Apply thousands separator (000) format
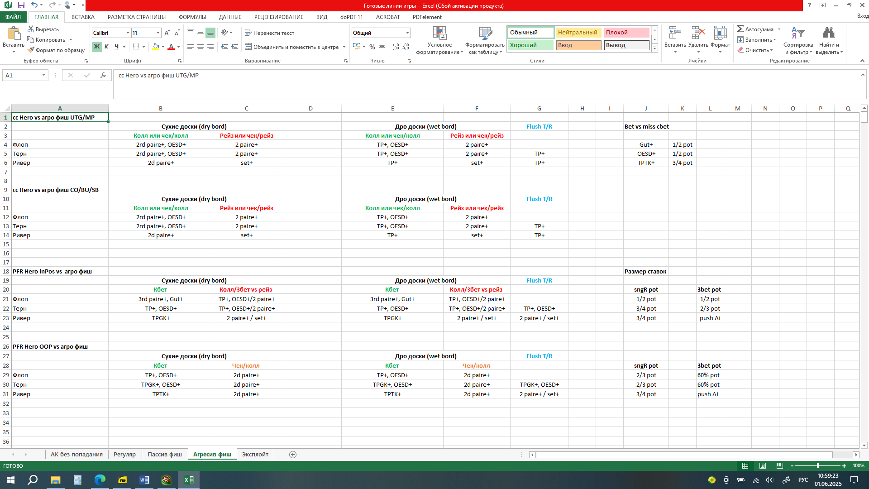 coord(382,47)
